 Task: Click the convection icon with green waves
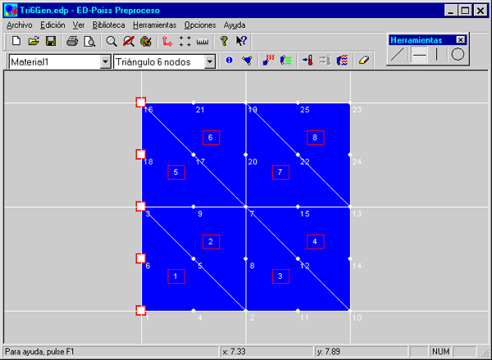286,60
